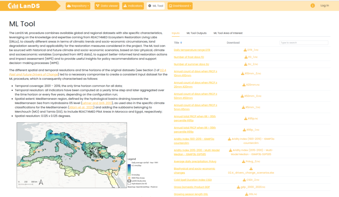
Task: Click the orange info icon
Action: (313, 6)
